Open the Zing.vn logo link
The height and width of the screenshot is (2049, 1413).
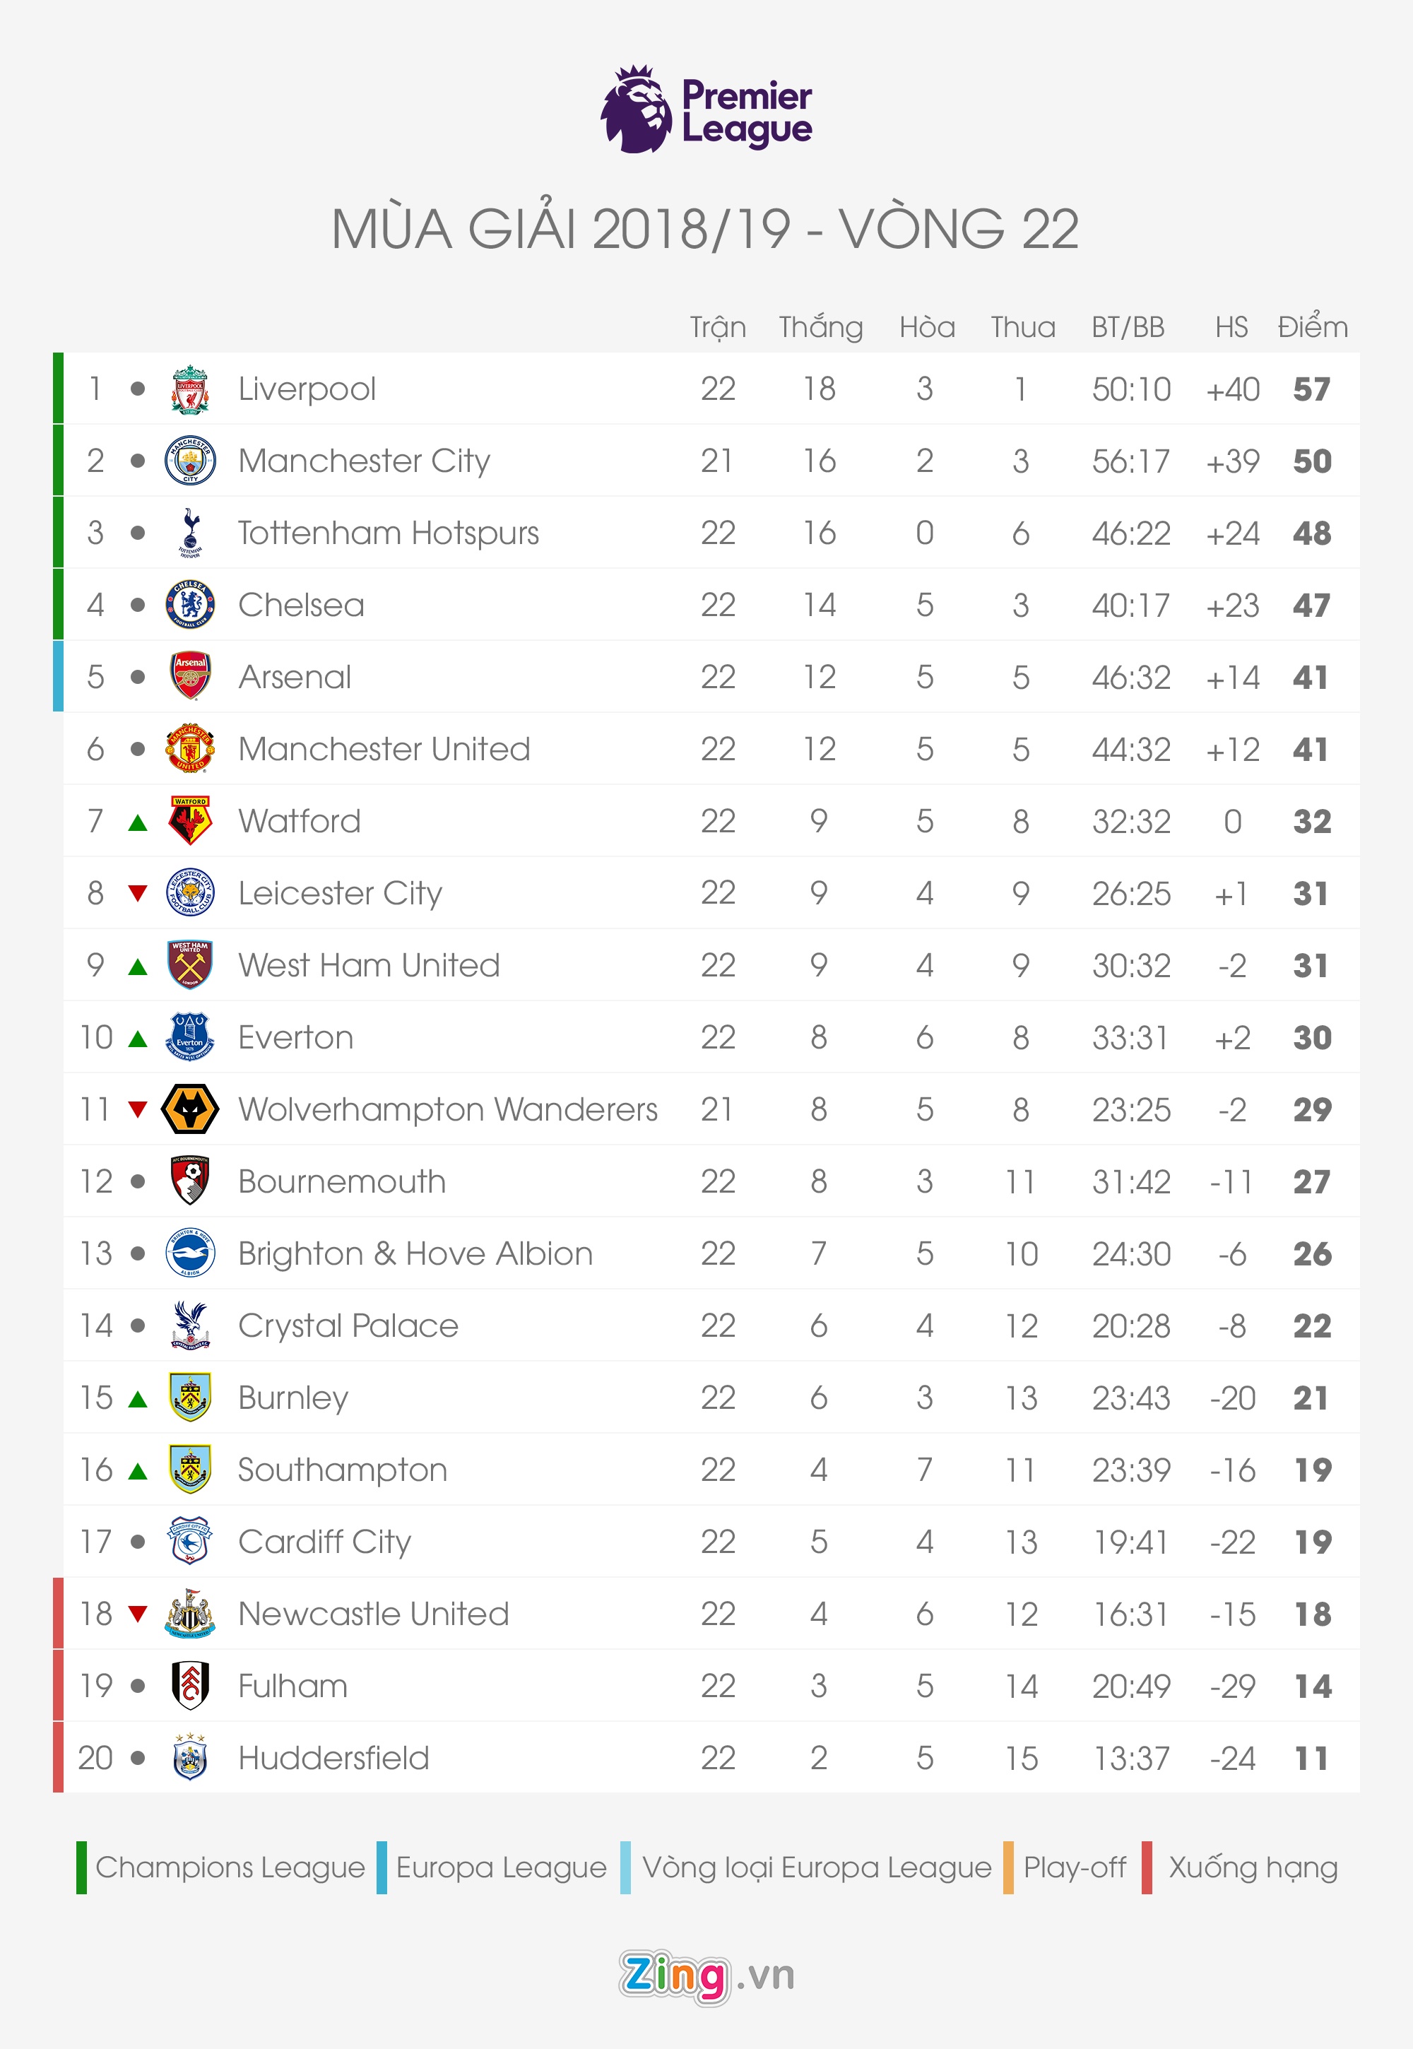pyautogui.click(x=706, y=1976)
